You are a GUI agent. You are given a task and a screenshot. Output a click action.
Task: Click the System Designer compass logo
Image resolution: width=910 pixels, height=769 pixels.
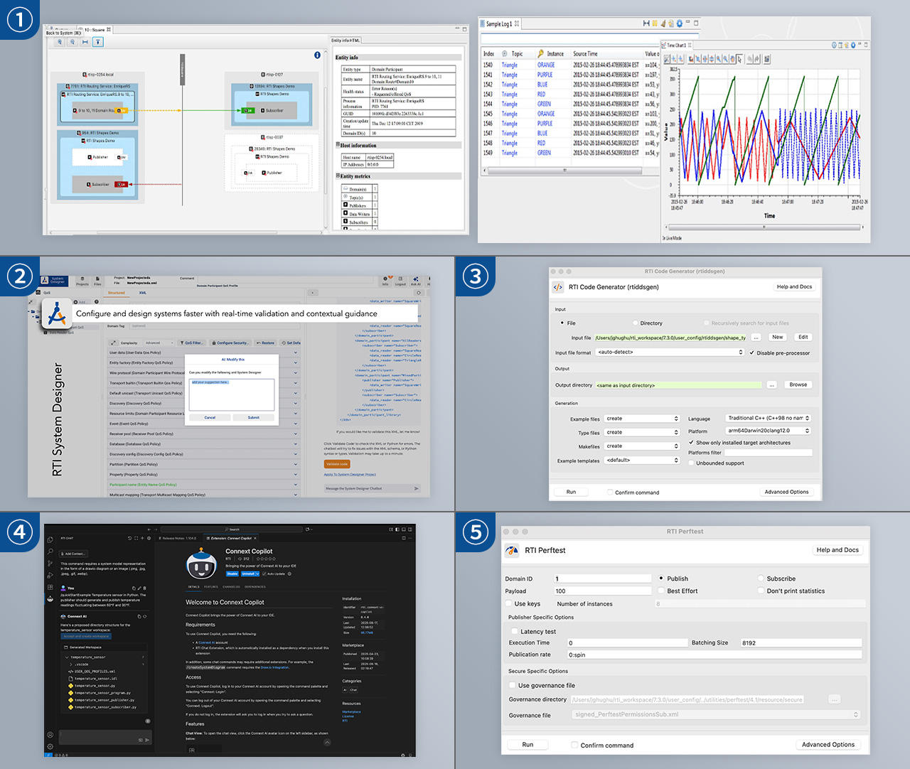point(56,313)
